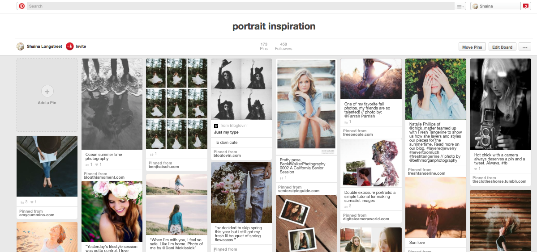Read the When I'm with you caption

pyautogui.click(x=177, y=244)
